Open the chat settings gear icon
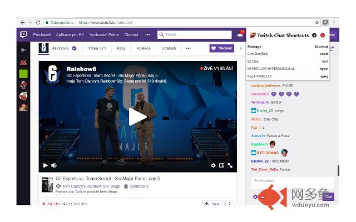 255,196
